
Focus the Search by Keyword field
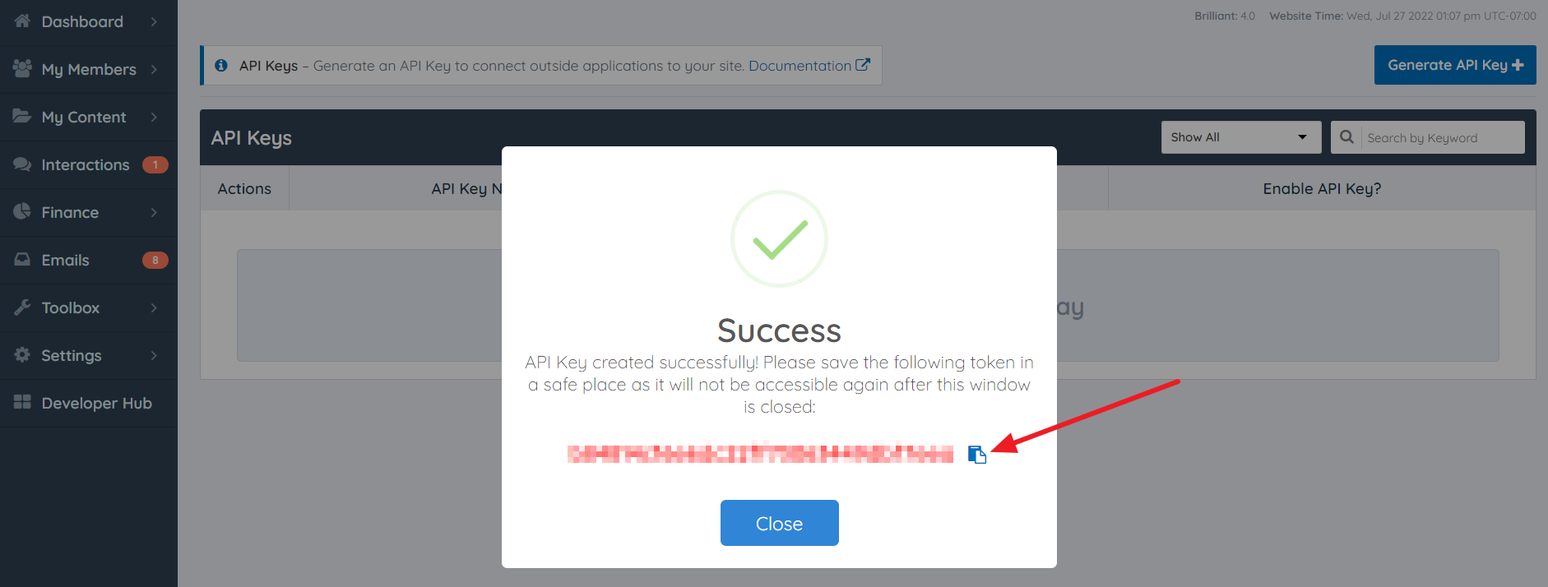(1443, 137)
